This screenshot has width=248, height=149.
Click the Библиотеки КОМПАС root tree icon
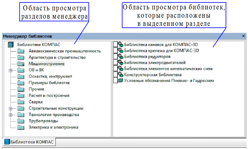11,45
